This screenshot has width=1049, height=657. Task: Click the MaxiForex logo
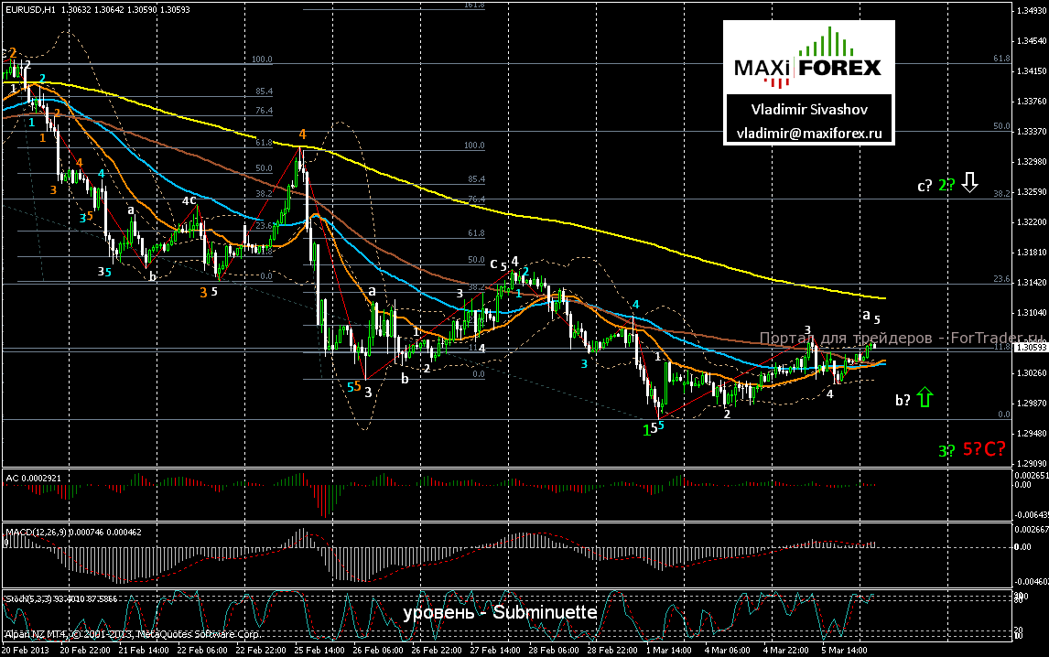point(808,56)
